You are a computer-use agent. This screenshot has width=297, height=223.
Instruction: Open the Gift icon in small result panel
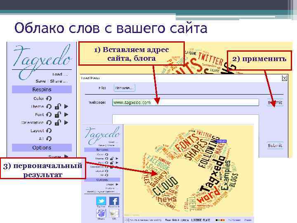click(114, 214)
